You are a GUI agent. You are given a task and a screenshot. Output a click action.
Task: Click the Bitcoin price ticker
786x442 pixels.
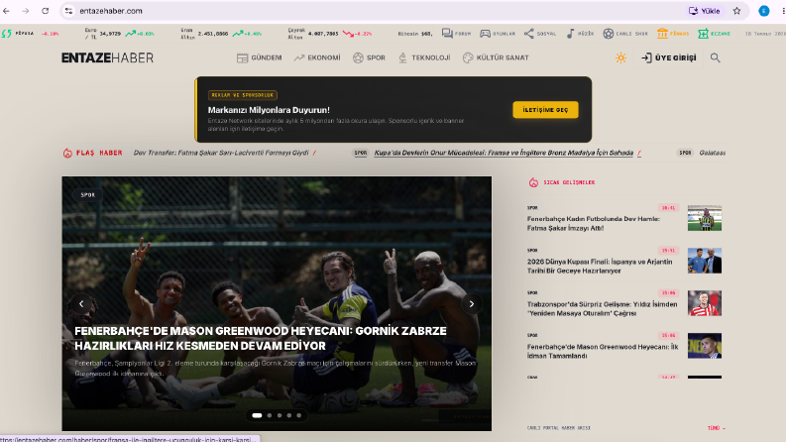(415, 34)
